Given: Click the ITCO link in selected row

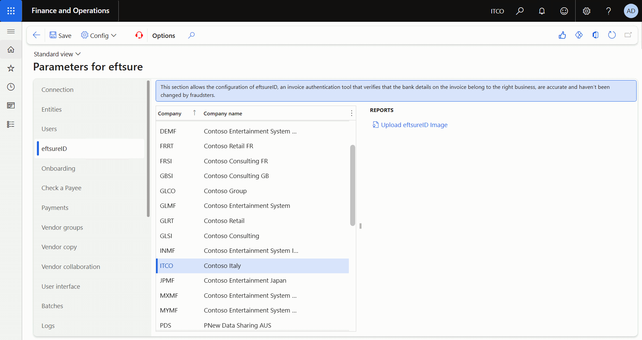Looking at the screenshot, I should (x=166, y=266).
